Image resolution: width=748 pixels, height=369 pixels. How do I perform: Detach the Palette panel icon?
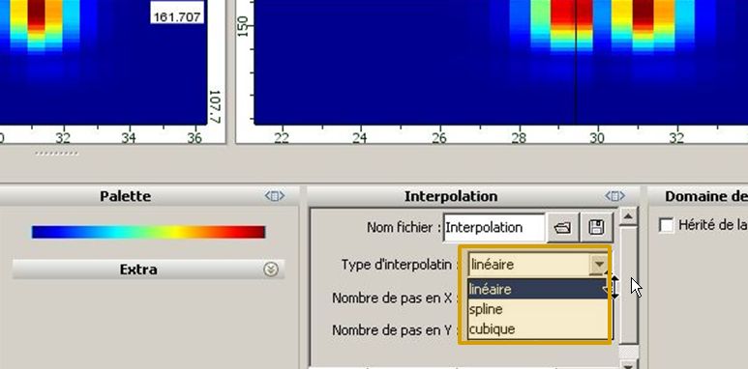pyautogui.click(x=275, y=196)
